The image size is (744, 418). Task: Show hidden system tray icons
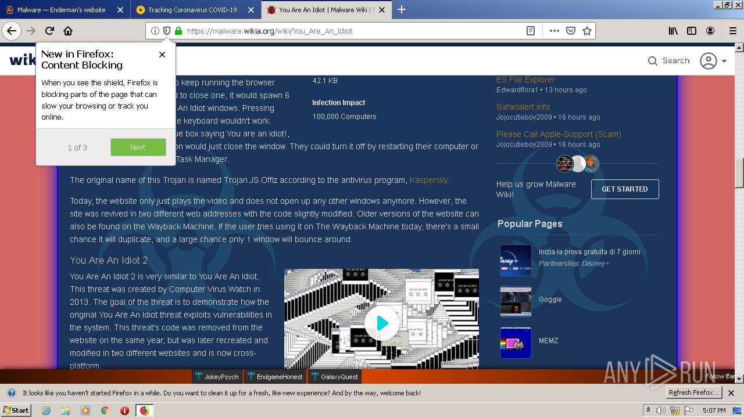(x=649, y=410)
